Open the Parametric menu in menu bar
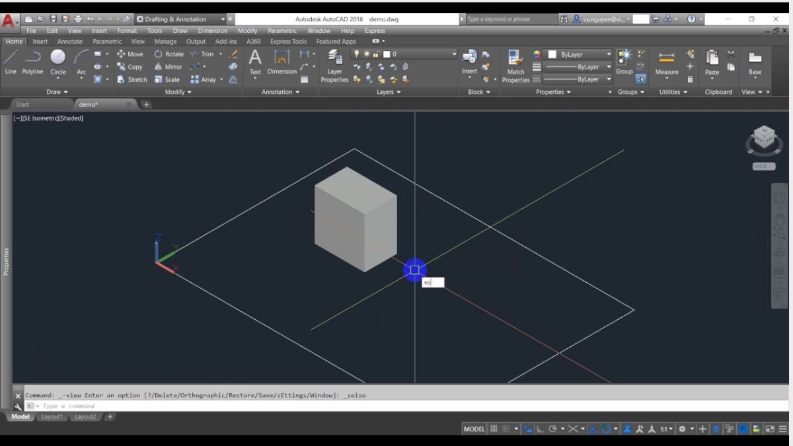 pos(282,30)
